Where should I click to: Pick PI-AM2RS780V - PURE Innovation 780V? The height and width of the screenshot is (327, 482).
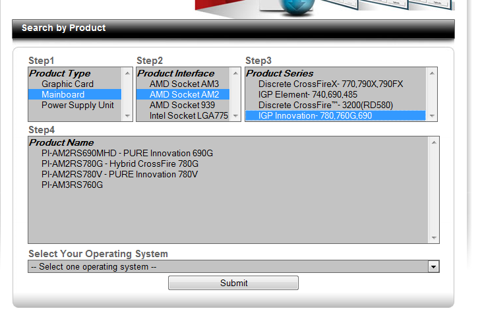228,174
